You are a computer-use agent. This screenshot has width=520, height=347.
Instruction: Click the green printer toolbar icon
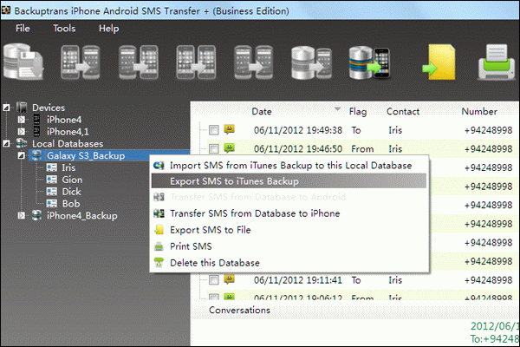pos(496,62)
